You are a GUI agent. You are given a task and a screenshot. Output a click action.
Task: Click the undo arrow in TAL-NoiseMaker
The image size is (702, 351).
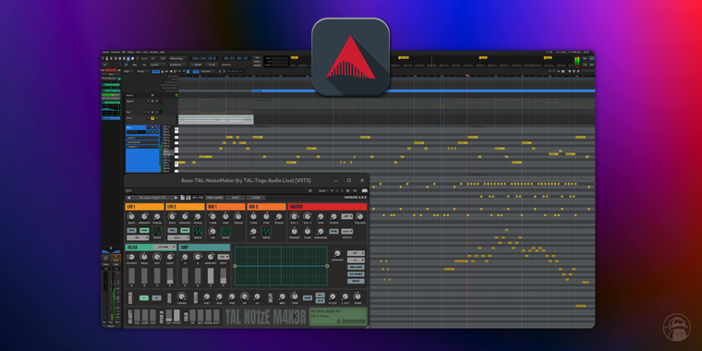[195, 198]
